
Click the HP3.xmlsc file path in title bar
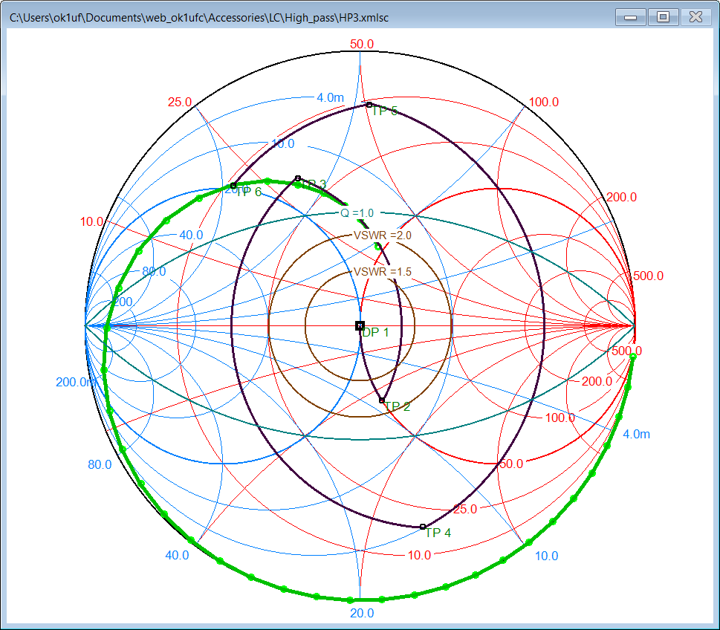[199, 16]
